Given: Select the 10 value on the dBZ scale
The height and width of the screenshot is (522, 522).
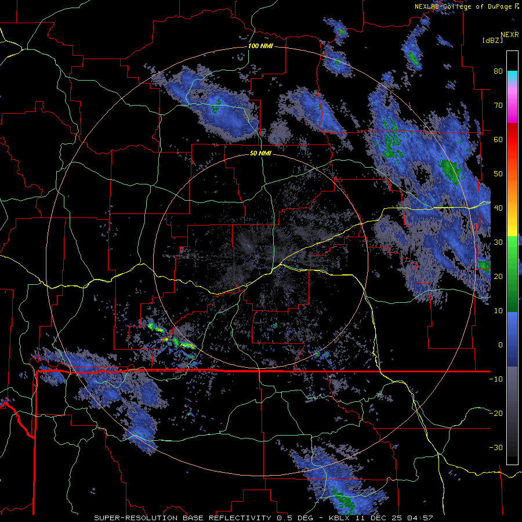Looking at the screenshot, I should [498, 311].
